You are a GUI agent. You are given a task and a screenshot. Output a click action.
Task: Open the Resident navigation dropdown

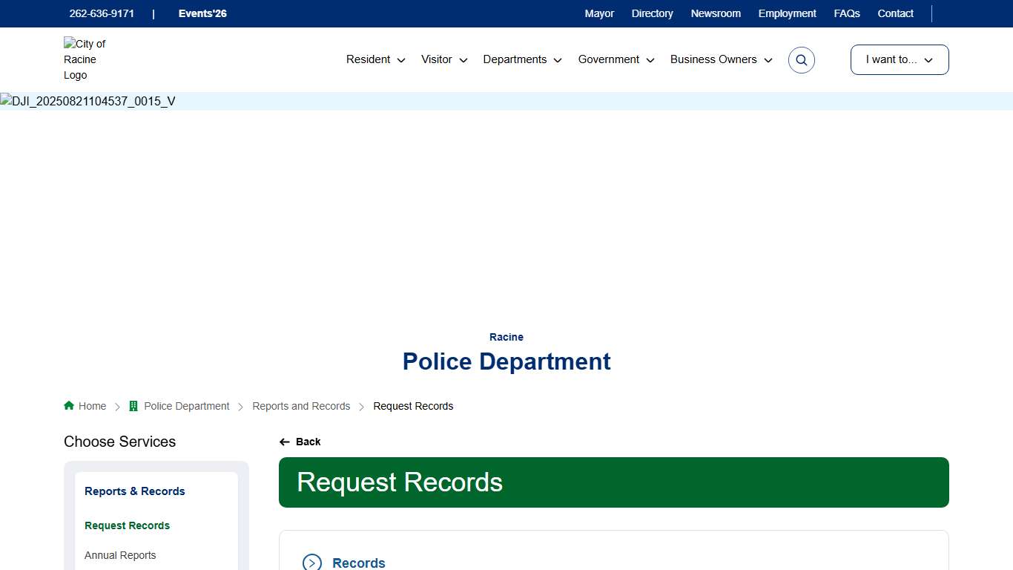click(x=369, y=59)
